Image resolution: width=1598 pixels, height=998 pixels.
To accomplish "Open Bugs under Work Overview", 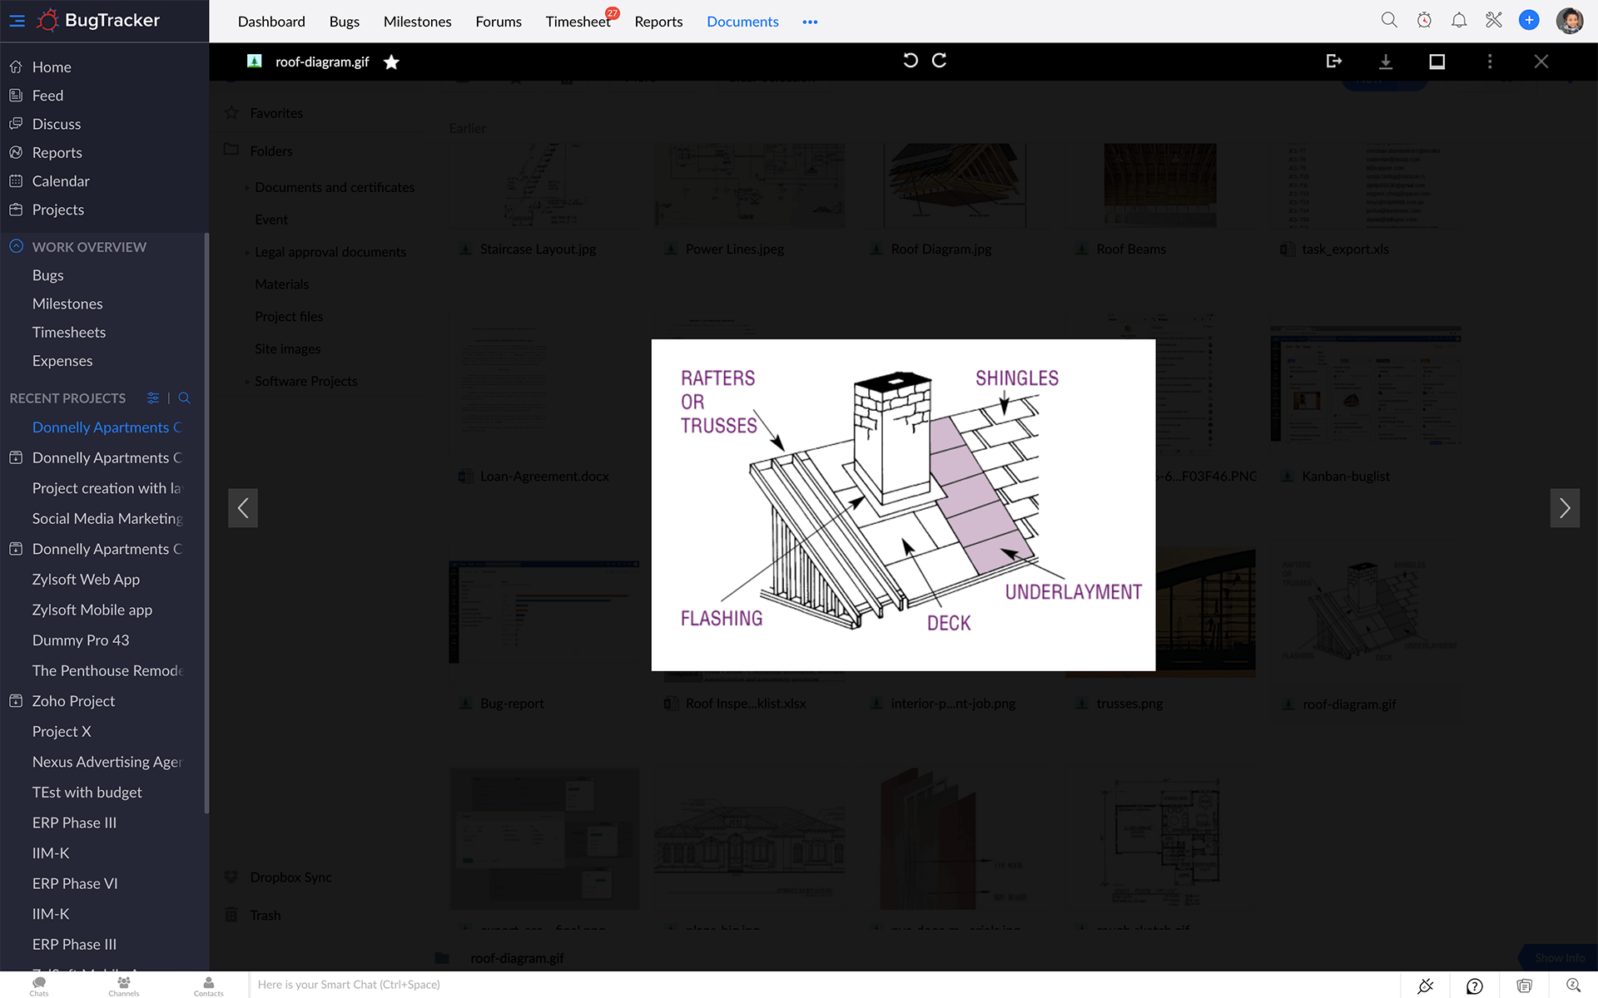I will 48,275.
